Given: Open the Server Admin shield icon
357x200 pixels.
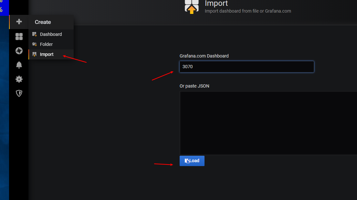Looking at the screenshot, I should [x=19, y=93].
